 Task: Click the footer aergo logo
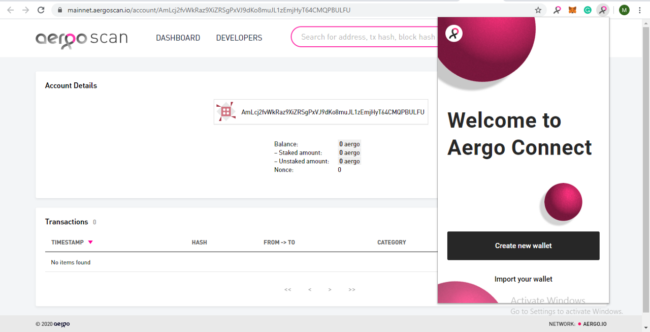pyautogui.click(x=62, y=324)
